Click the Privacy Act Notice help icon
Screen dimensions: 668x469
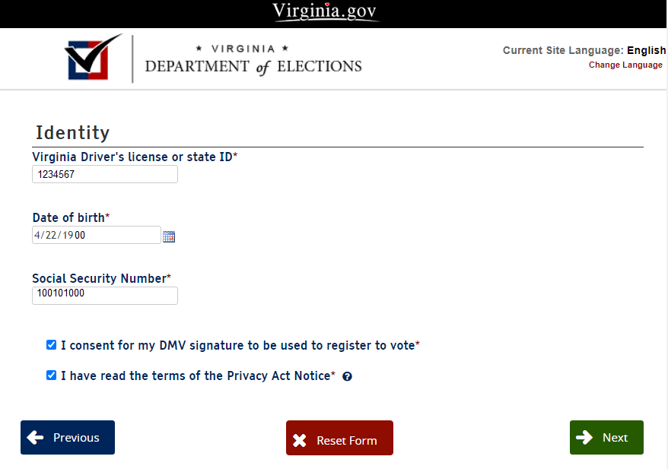point(347,376)
